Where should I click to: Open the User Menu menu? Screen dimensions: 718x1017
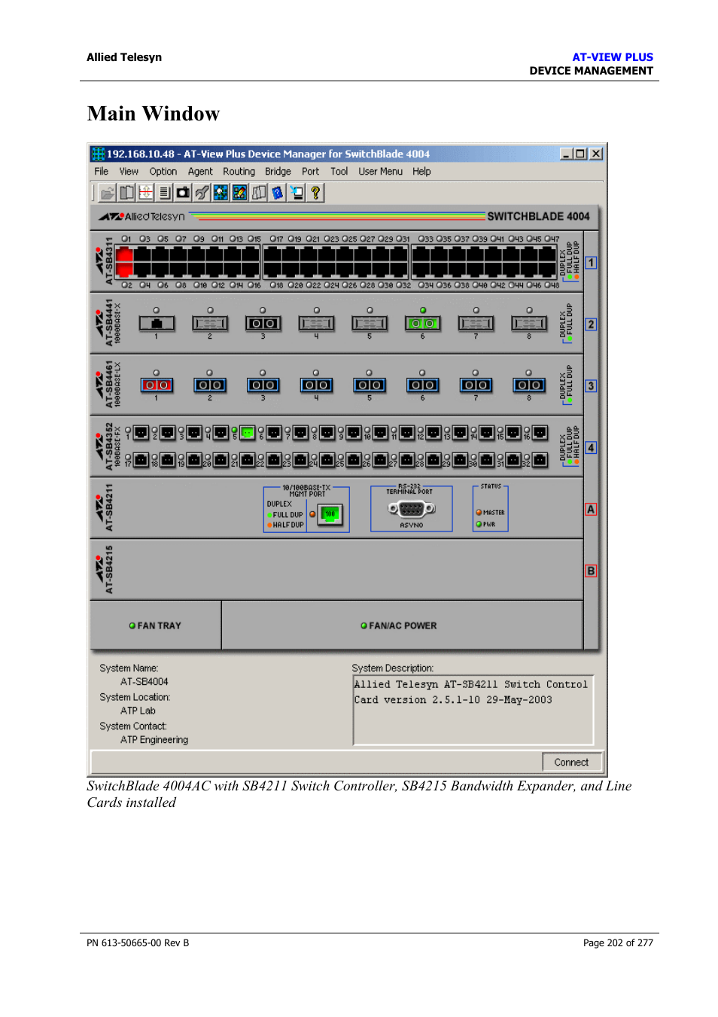380,172
